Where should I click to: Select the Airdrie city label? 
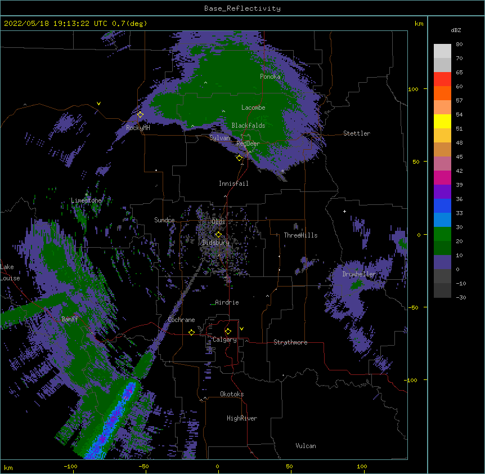tap(227, 302)
